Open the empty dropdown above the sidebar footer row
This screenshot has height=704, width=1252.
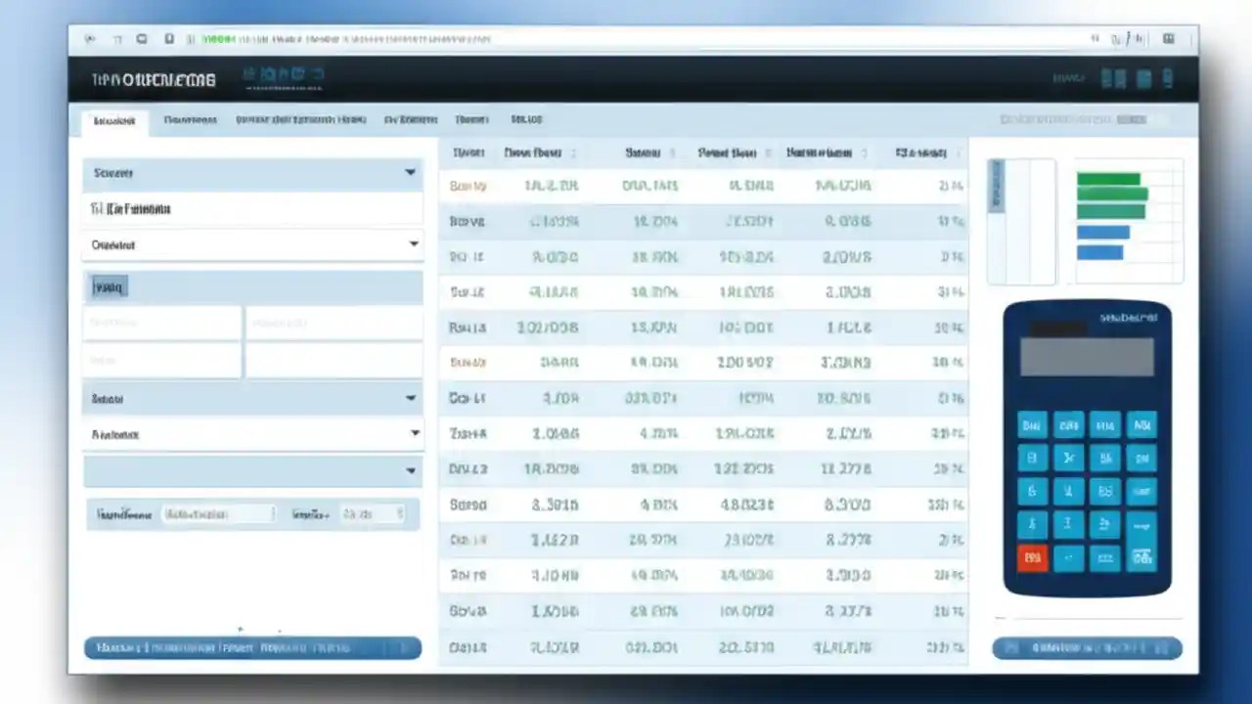tap(252, 470)
